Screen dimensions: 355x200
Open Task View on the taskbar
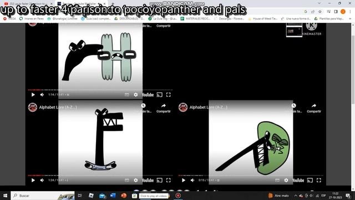coord(80,196)
